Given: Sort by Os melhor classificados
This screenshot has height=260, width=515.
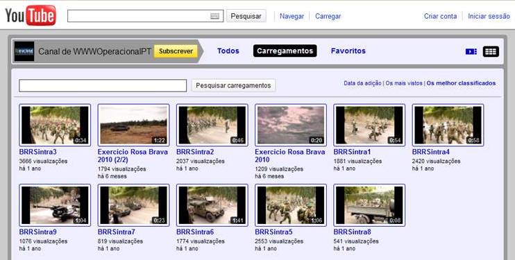Looking at the screenshot, I should [x=461, y=83].
